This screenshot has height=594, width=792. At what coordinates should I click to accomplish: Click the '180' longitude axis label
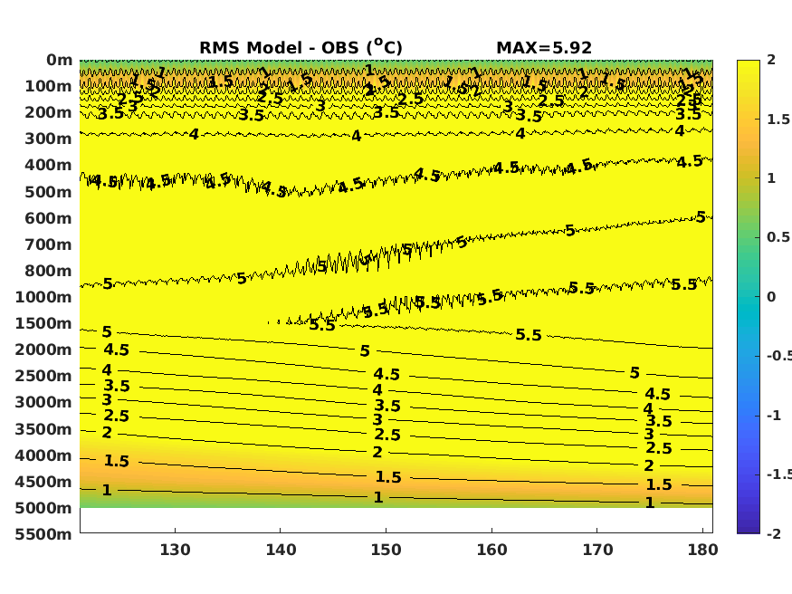pyautogui.click(x=702, y=550)
